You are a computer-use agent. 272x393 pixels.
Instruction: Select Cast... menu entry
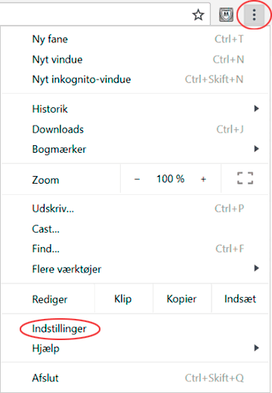point(135,229)
